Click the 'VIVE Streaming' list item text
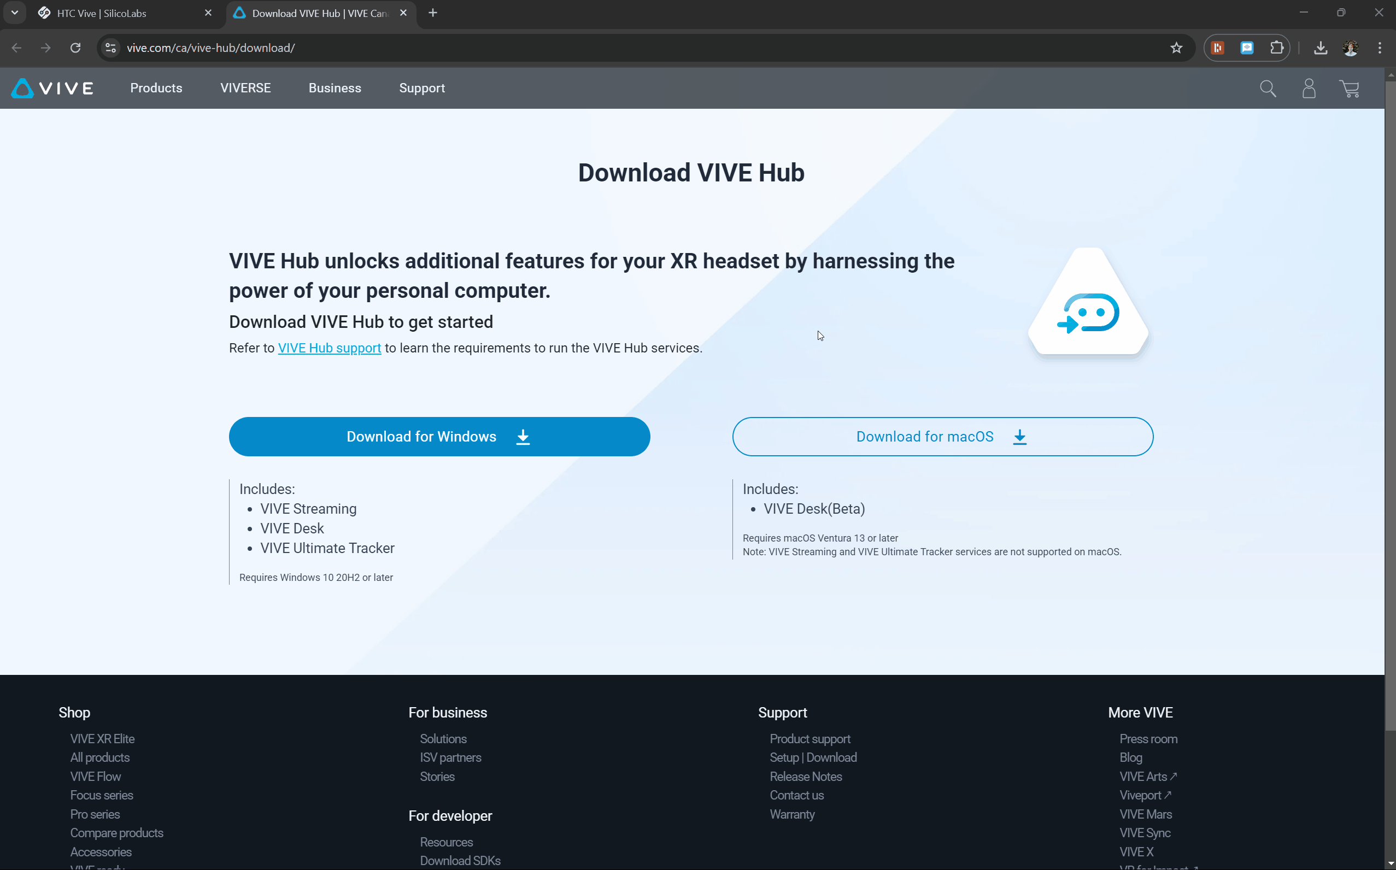 coord(308,509)
